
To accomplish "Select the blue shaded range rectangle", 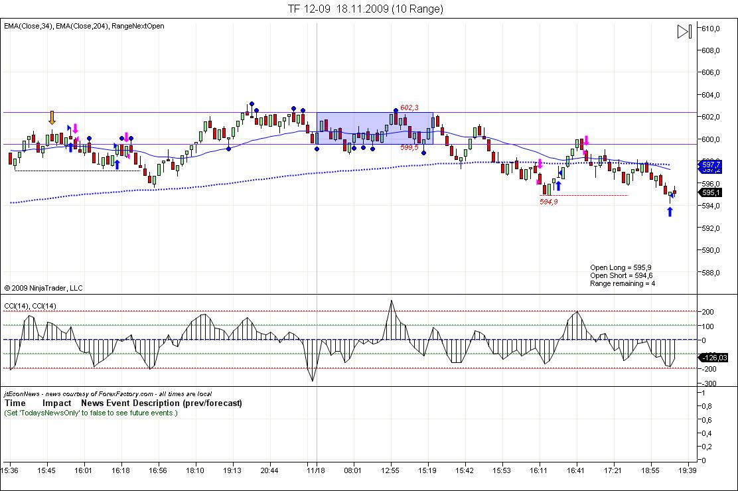I will pyautogui.click(x=374, y=128).
